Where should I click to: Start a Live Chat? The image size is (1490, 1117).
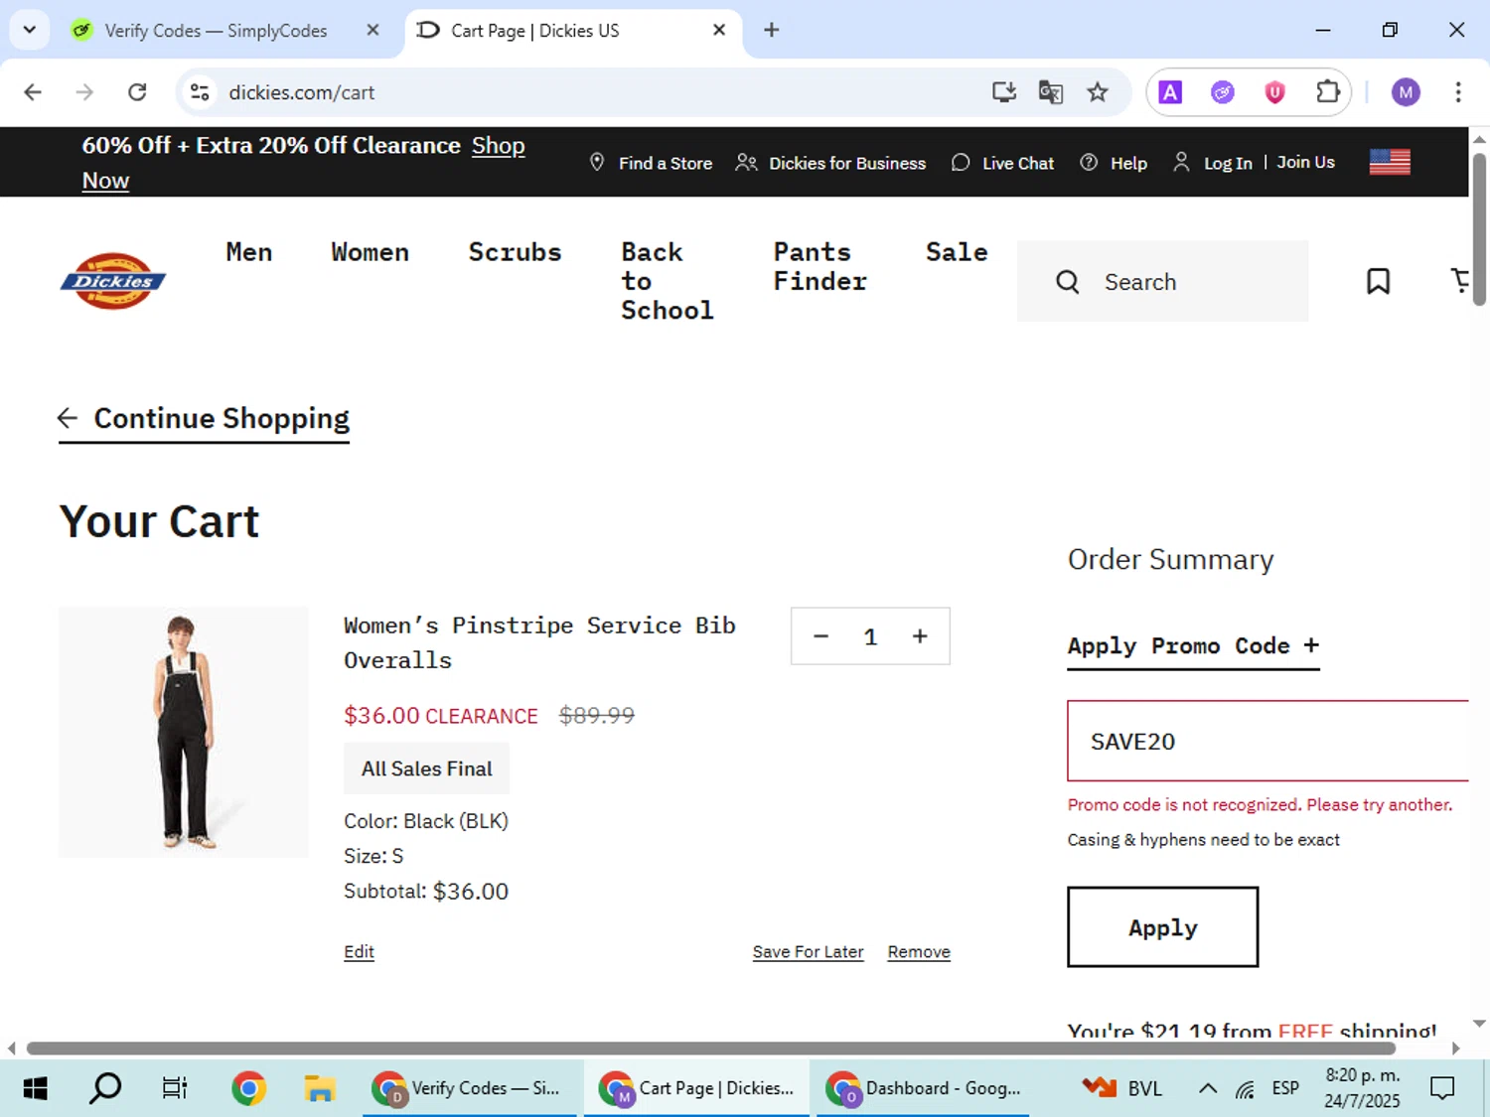(1002, 163)
